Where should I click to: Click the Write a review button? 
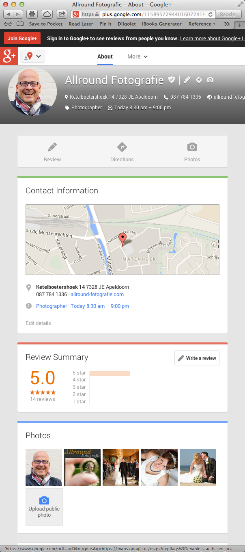click(197, 358)
